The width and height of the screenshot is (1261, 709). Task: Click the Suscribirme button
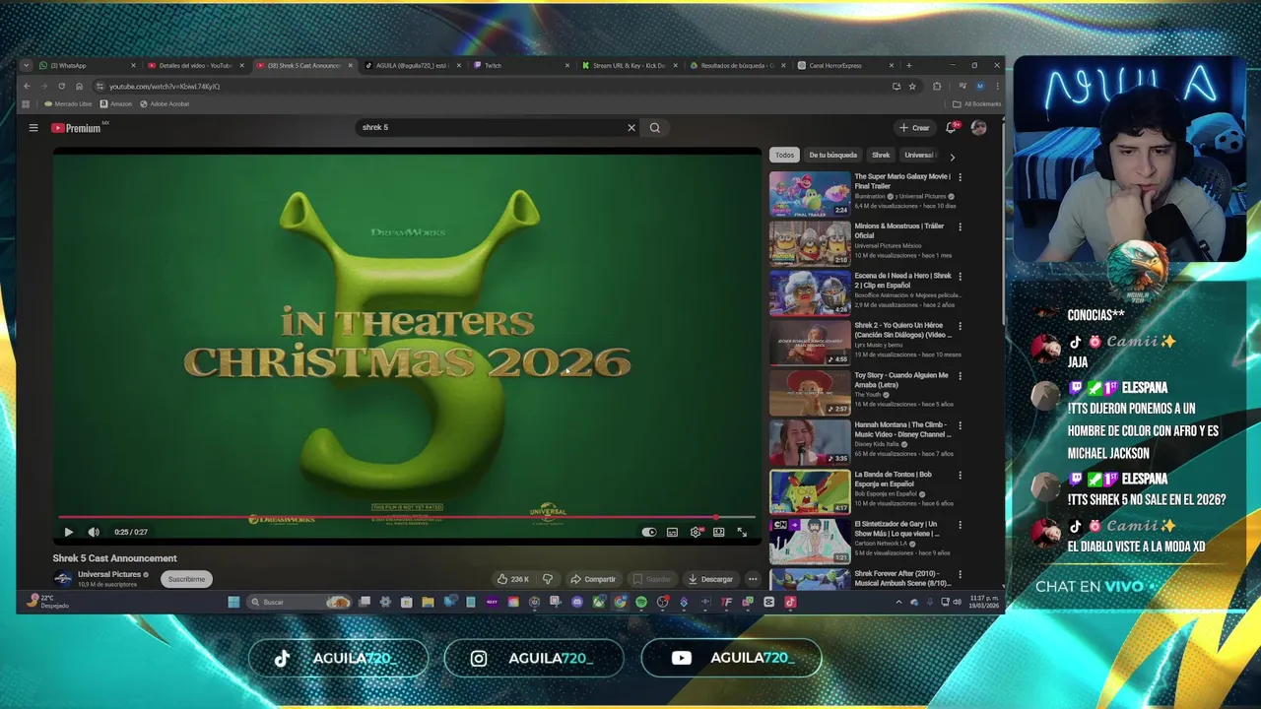[186, 579]
